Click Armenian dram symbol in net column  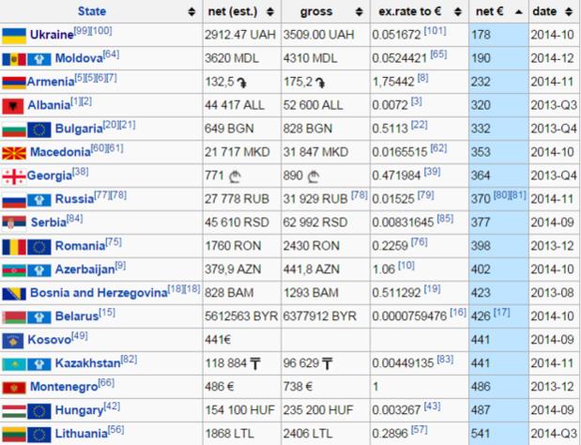coord(241,83)
